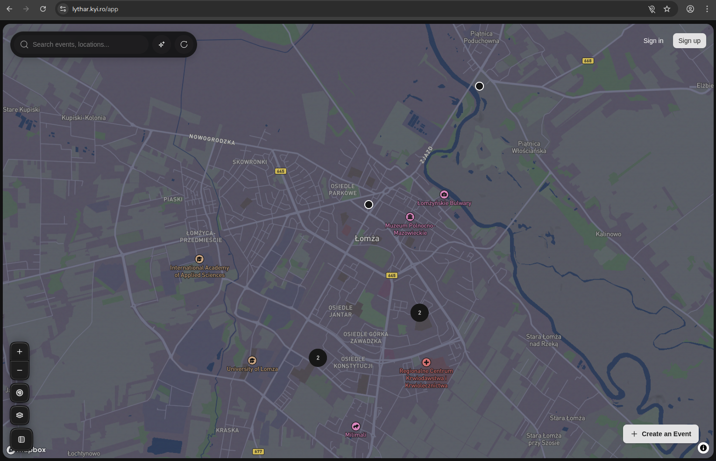Bookmark this page with star icon
This screenshot has width=716, height=461.
(x=667, y=9)
